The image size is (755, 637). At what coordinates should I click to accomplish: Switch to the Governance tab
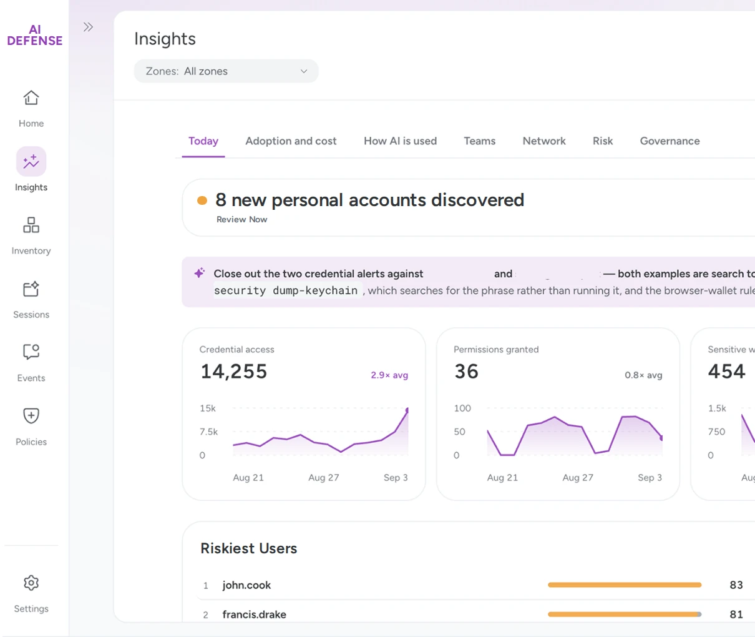670,141
